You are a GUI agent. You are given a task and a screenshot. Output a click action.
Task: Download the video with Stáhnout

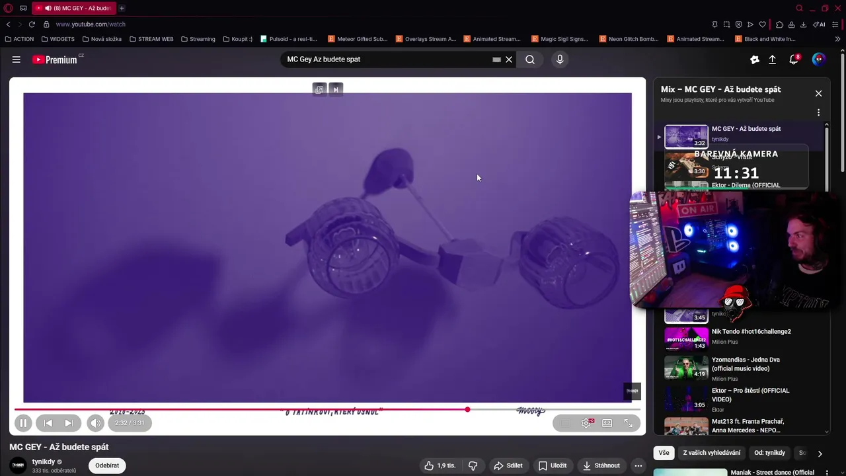[x=601, y=465]
